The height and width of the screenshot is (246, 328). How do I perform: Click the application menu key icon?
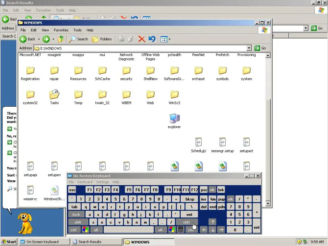tap(181, 230)
